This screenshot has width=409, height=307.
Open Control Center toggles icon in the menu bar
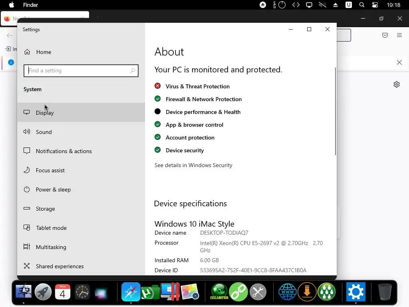pos(375,5)
